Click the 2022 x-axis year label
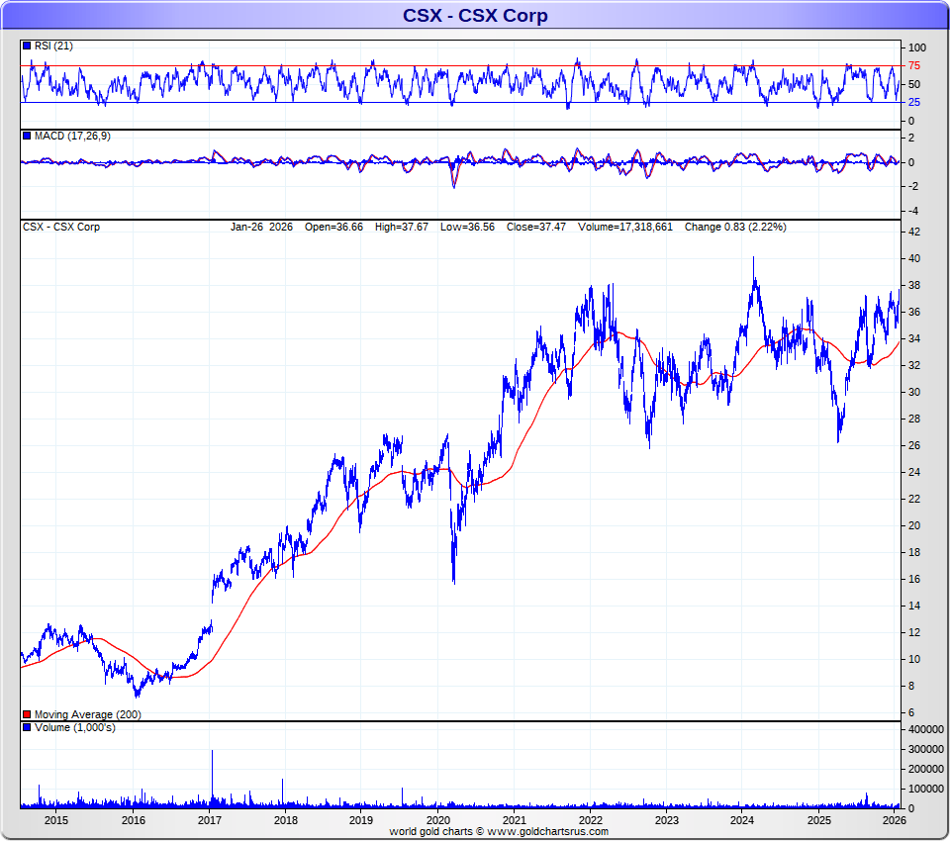This screenshot has width=950, height=841. point(591,820)
